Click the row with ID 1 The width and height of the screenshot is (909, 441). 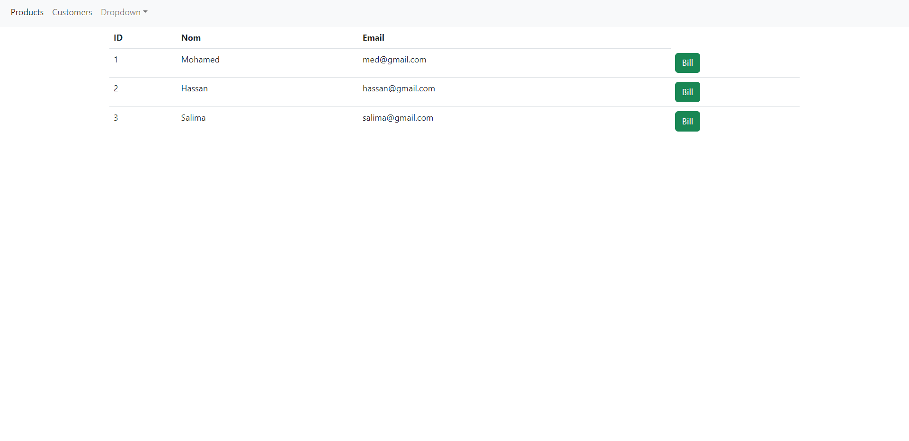[116, 60]
